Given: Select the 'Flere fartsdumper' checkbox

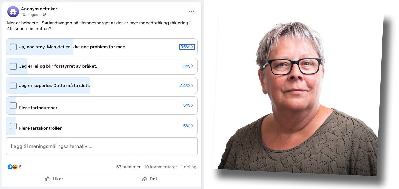Looking at the screenshot, I should click(13, 105).
